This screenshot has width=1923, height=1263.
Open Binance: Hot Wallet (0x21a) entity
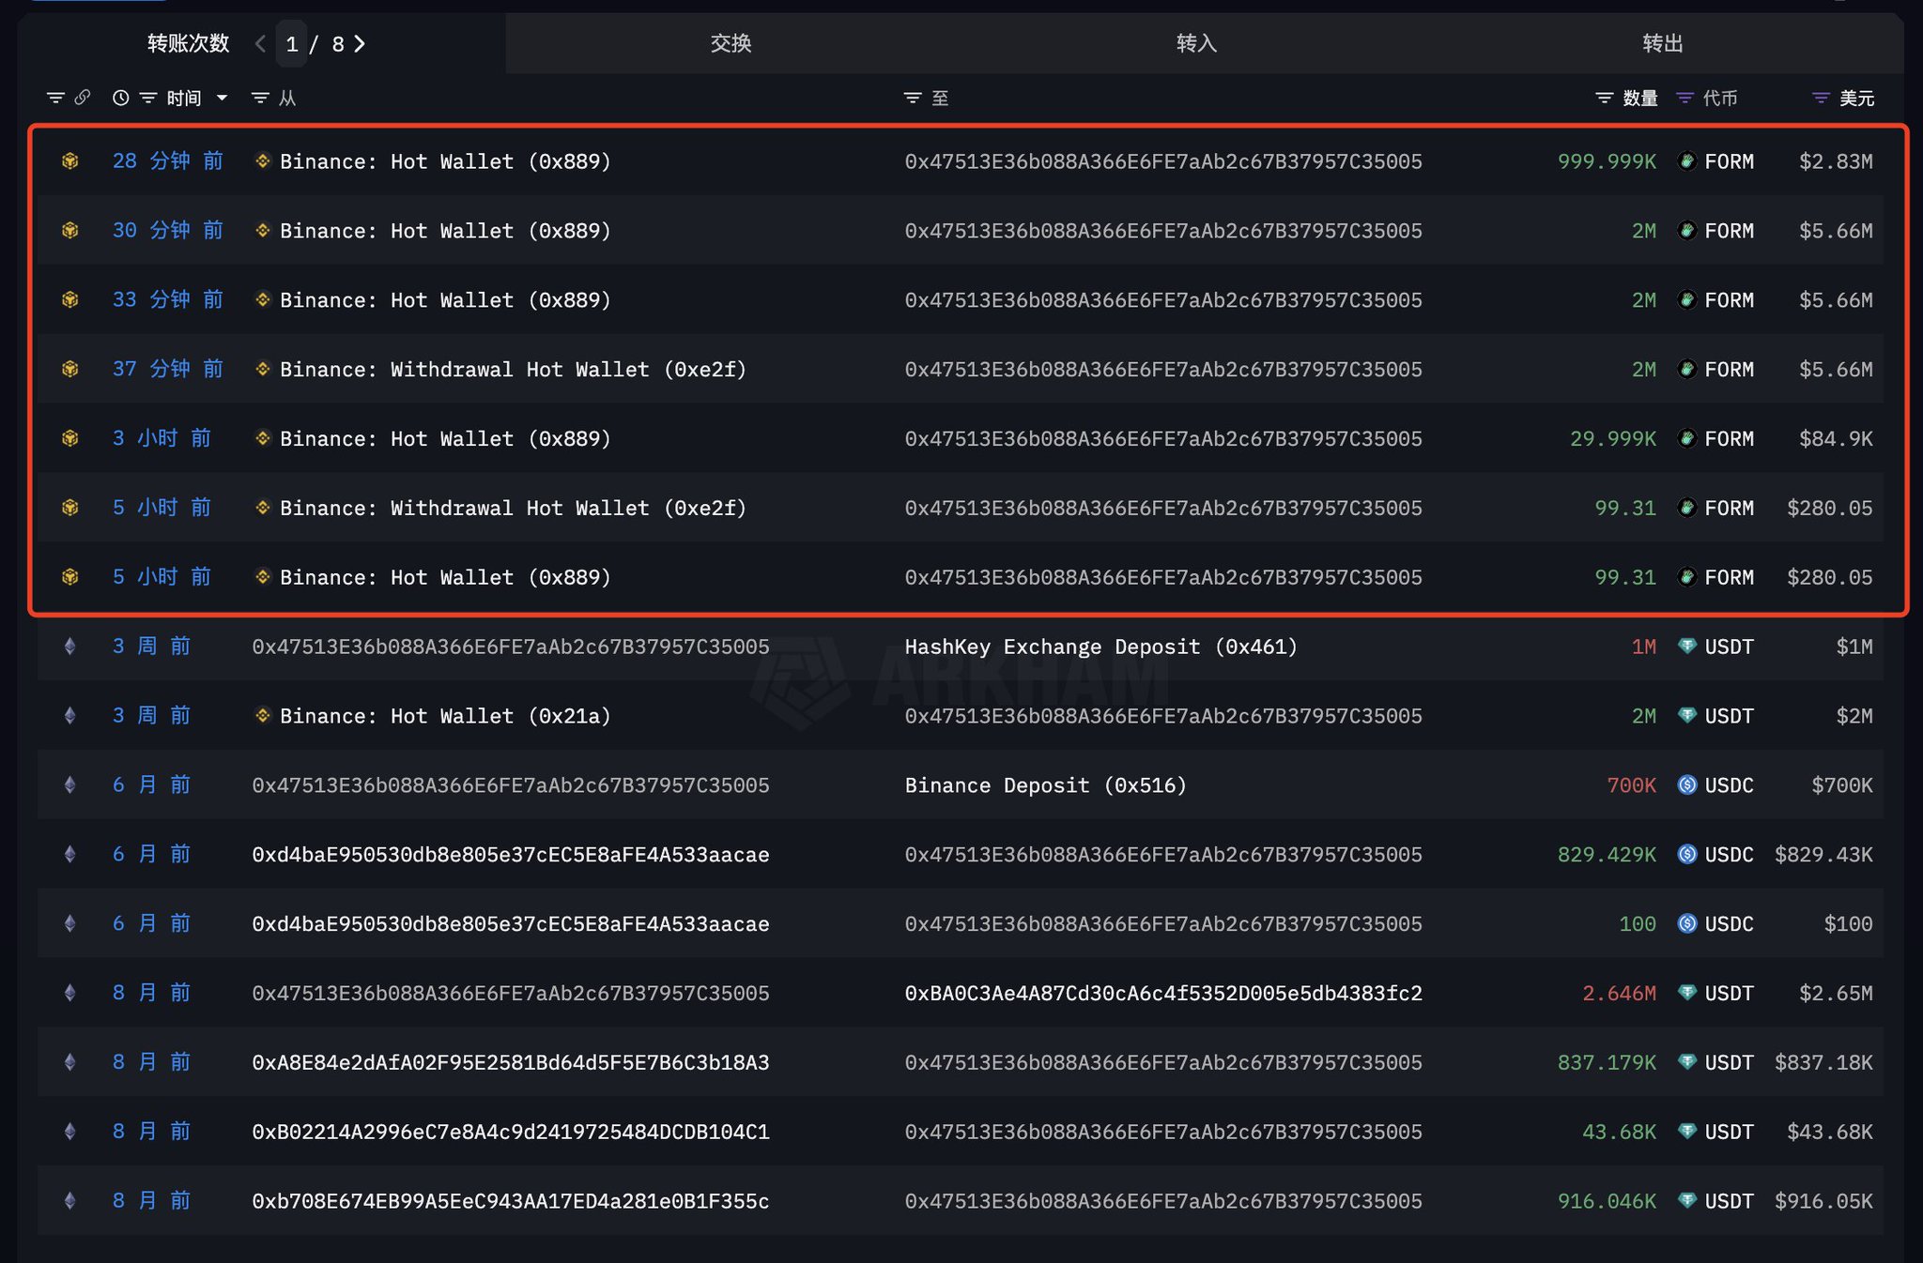pos(445,716)
